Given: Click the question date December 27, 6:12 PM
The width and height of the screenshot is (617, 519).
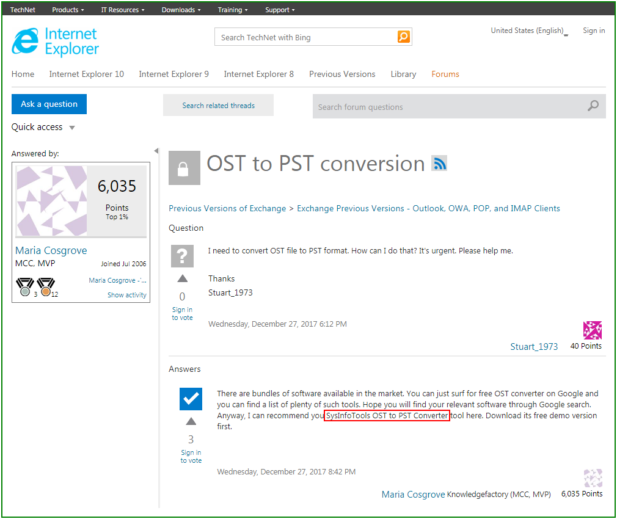Looking at the screenshot, I should 277,324.
